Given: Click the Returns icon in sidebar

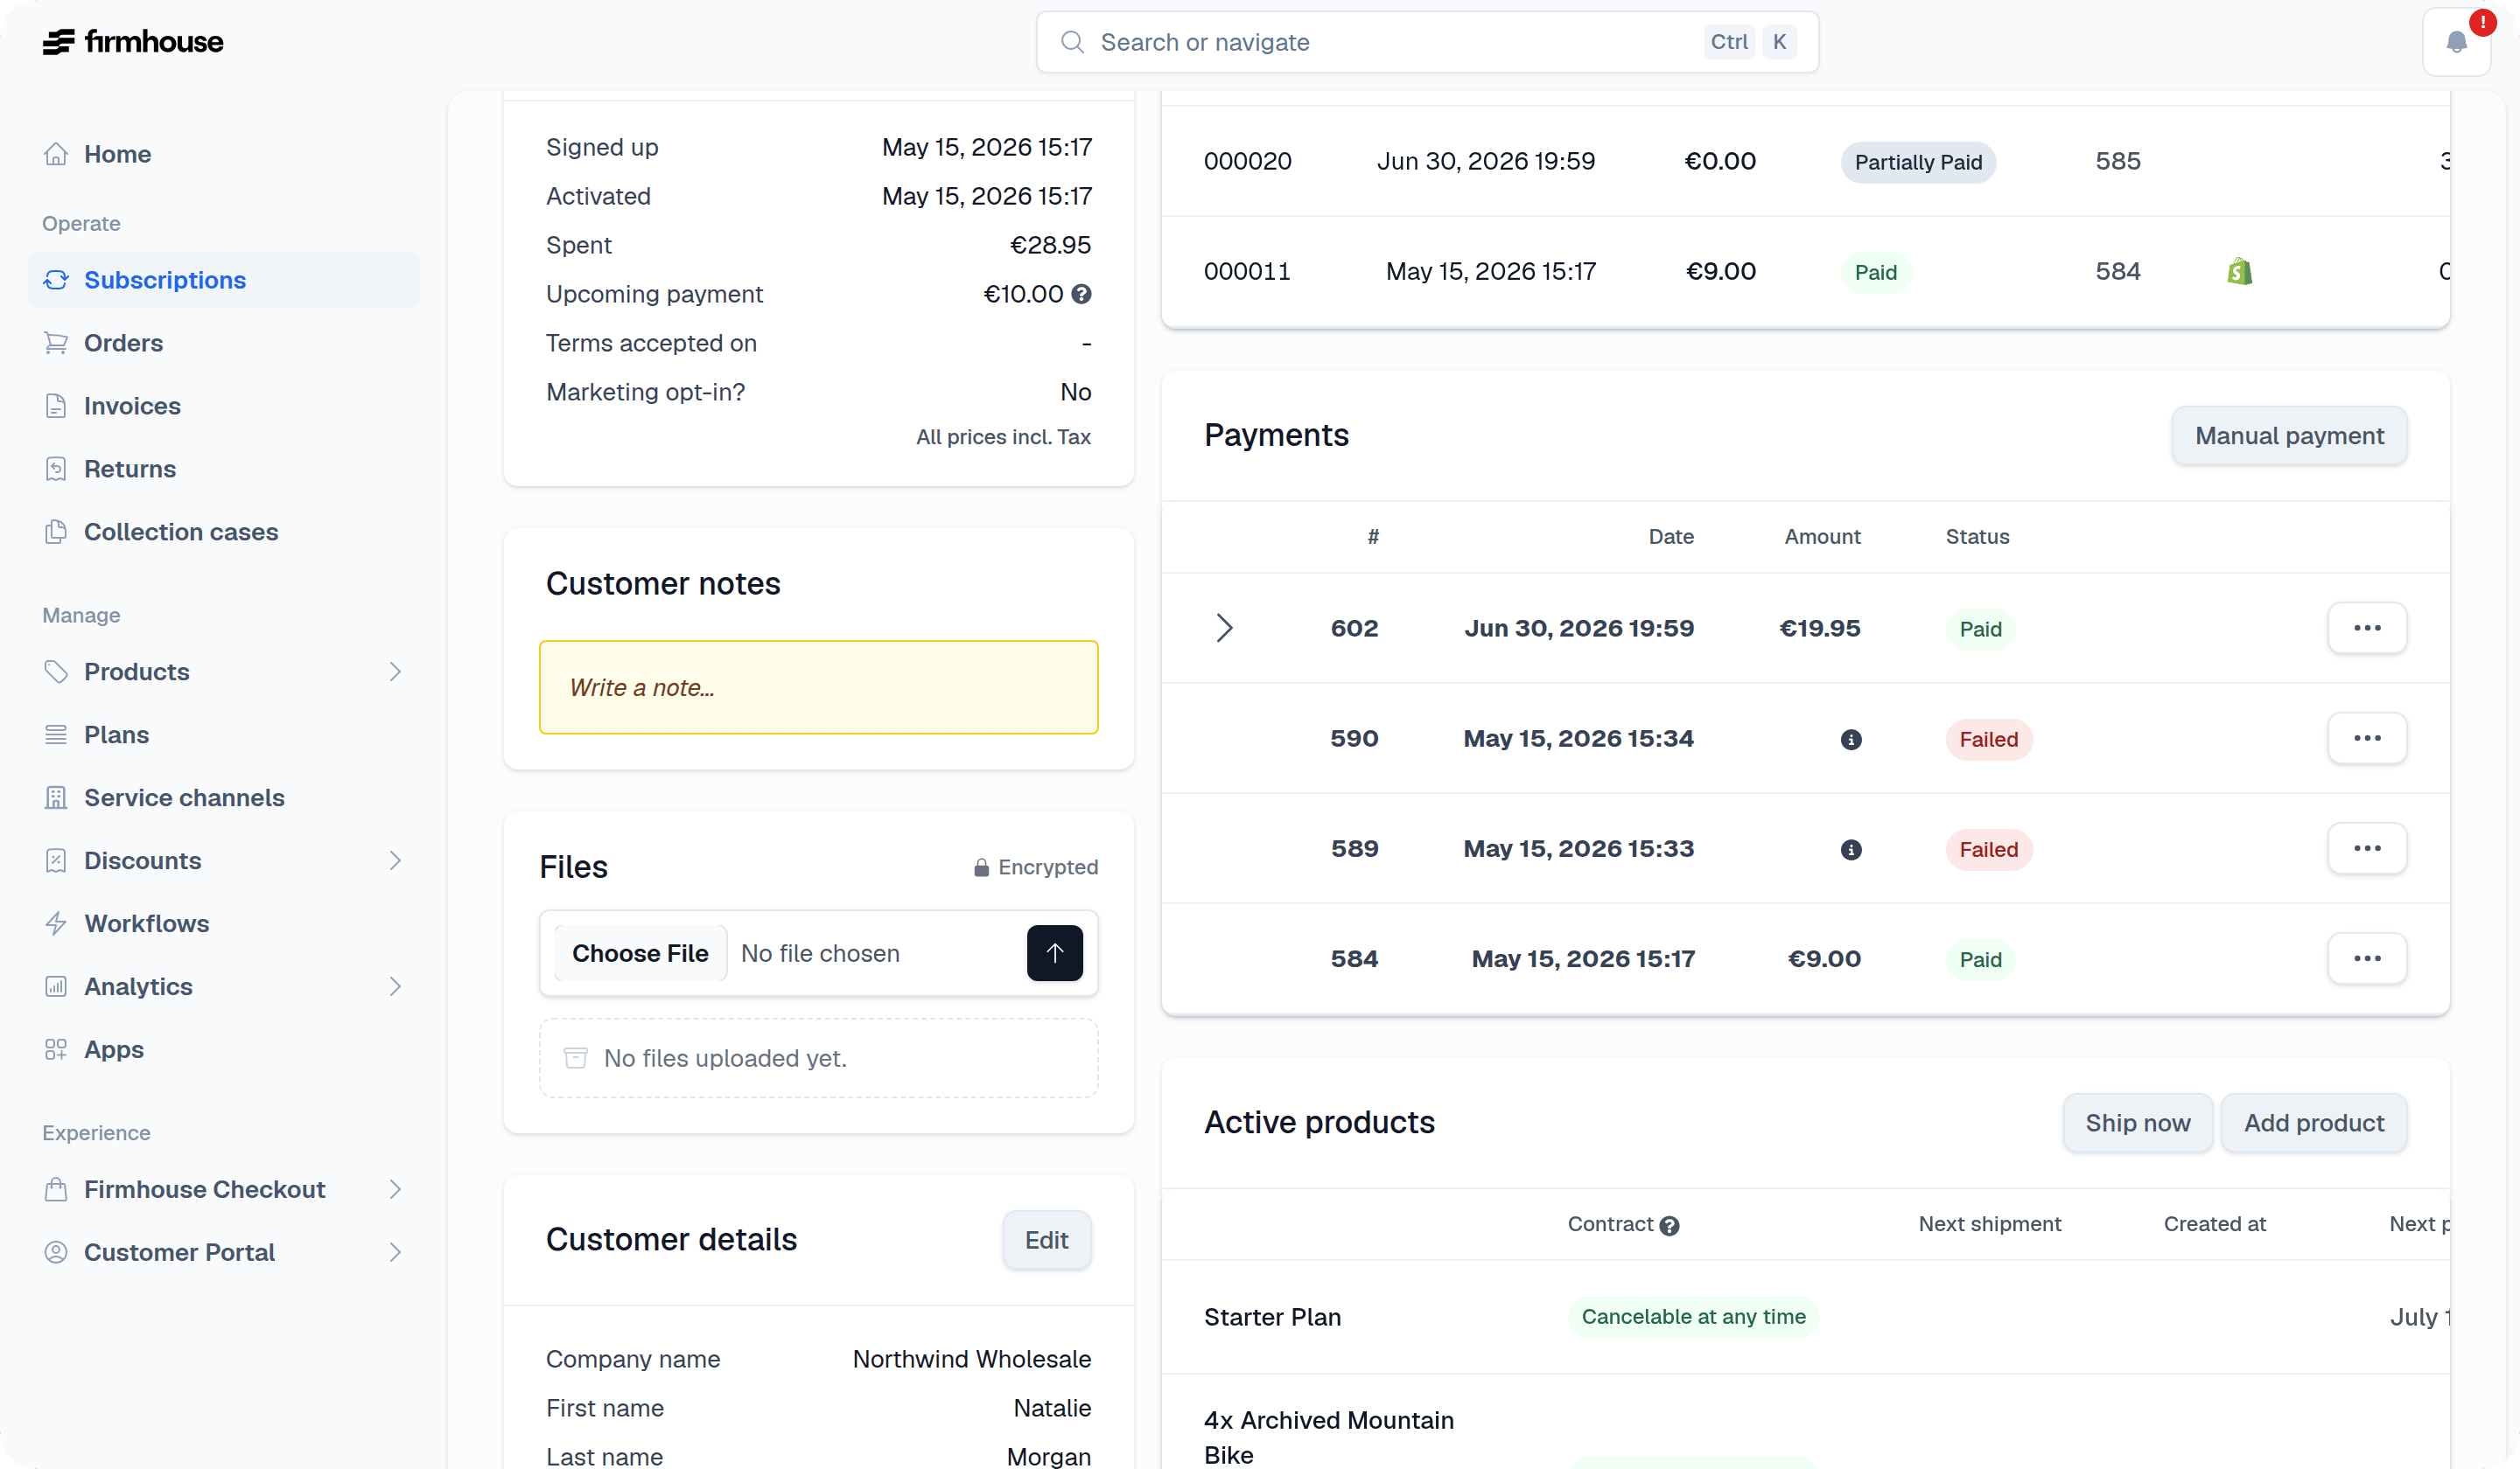Looking at the screenshot, I should (56, 469).
